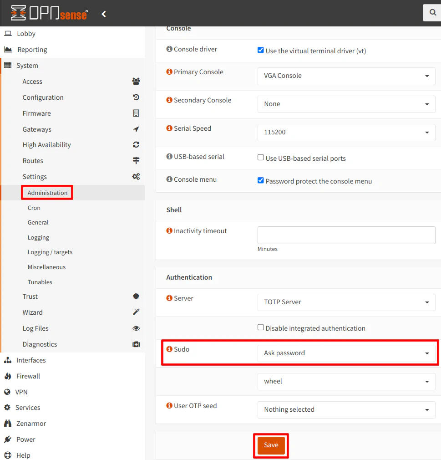Click the Access users icon
The height and width of the screenshot is (460, 441).
[x=136, y=81]
